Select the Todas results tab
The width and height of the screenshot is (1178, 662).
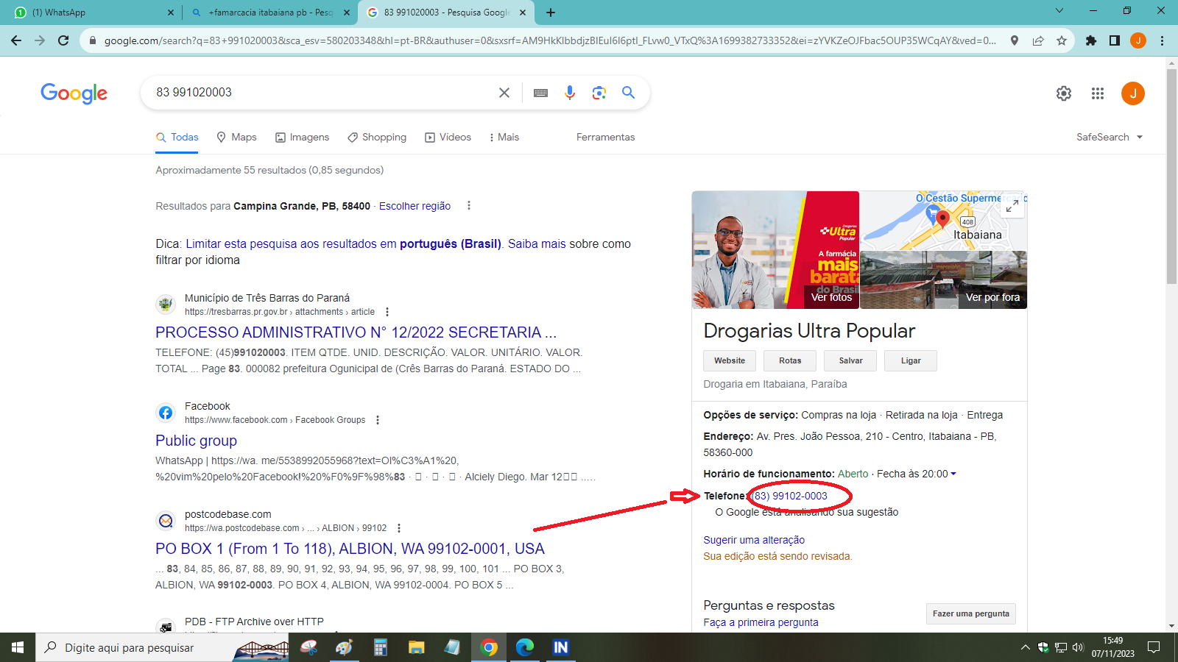[177, 137]
